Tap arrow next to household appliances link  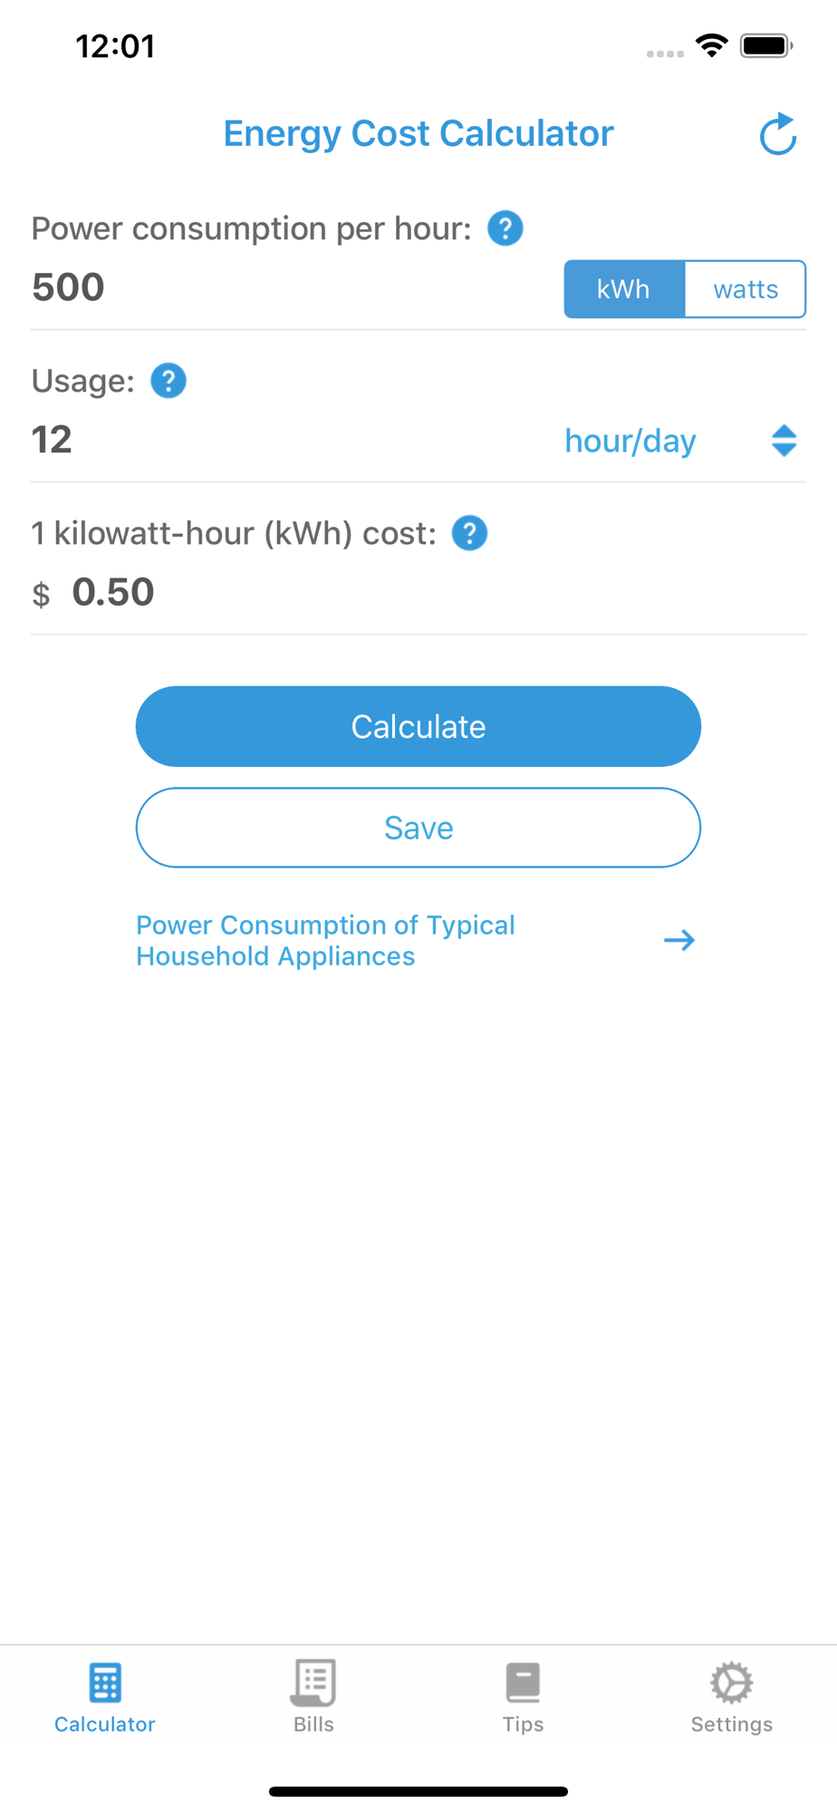pyautogui.click(x=679, y=940)
